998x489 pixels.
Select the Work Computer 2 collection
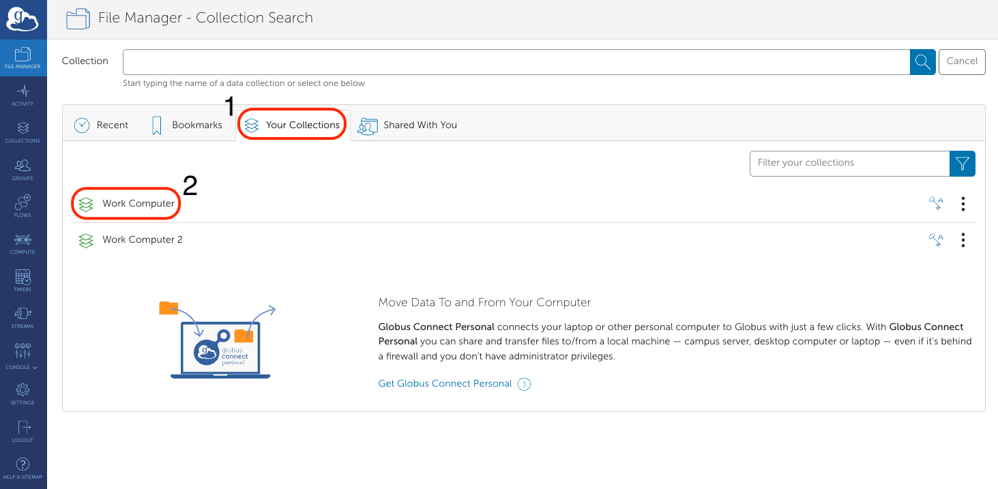(x=142, y=240)
